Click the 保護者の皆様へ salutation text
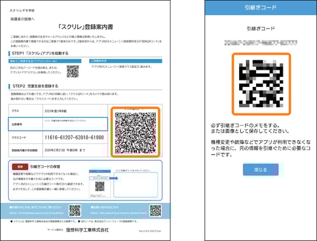This screenshot has height=241, width=317. point(22,19)
